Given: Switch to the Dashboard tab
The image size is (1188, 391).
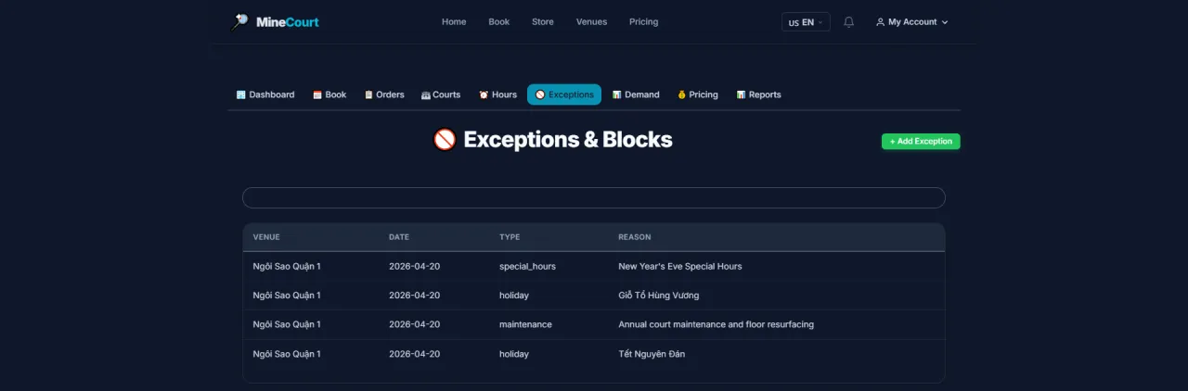Looking at the screenshot, I should pos(265,95).
